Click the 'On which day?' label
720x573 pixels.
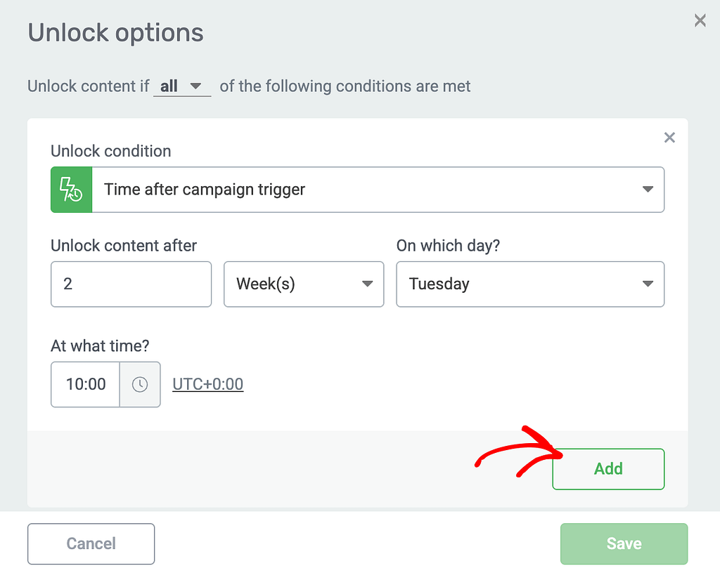448,246
